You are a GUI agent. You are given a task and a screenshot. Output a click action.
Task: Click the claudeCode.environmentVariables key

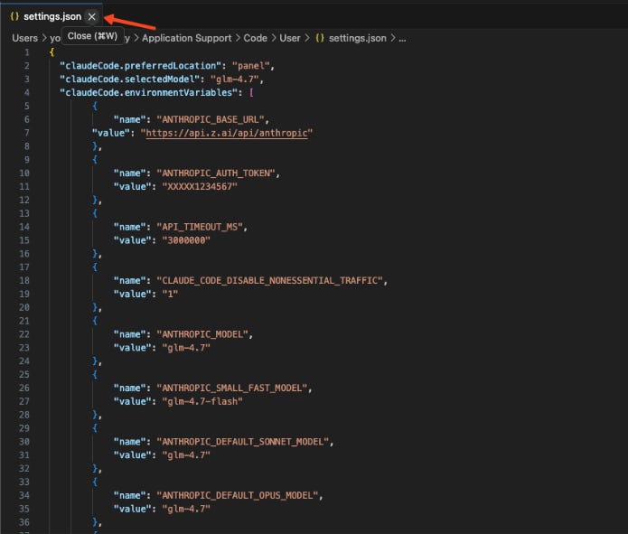148,92
